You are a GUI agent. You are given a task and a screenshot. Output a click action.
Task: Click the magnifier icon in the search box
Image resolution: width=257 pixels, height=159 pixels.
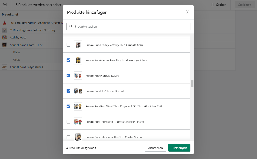click(71, 27)
